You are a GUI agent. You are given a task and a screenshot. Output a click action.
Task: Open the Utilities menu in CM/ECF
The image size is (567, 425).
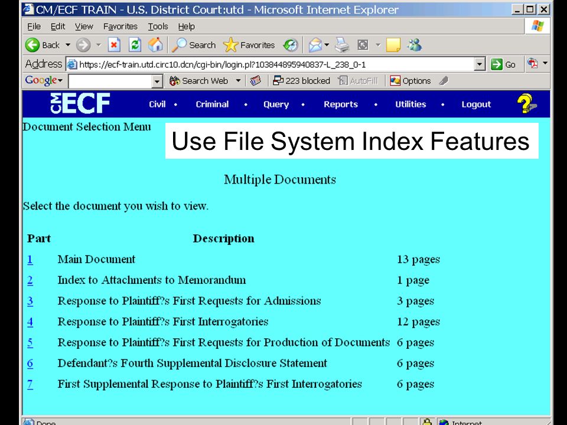(x=410, y=104)
